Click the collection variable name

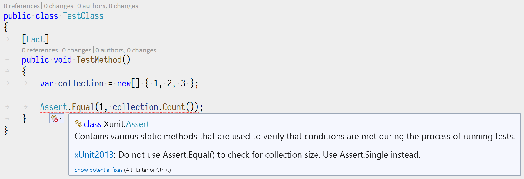(81, 83)
